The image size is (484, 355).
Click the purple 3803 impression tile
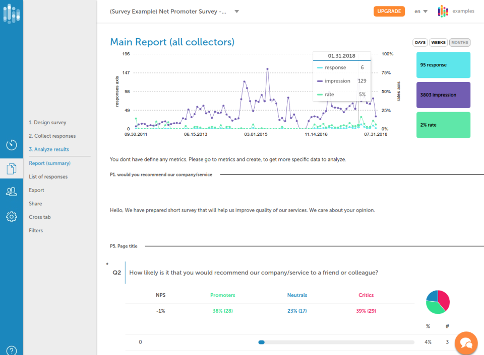click(443, 95)
